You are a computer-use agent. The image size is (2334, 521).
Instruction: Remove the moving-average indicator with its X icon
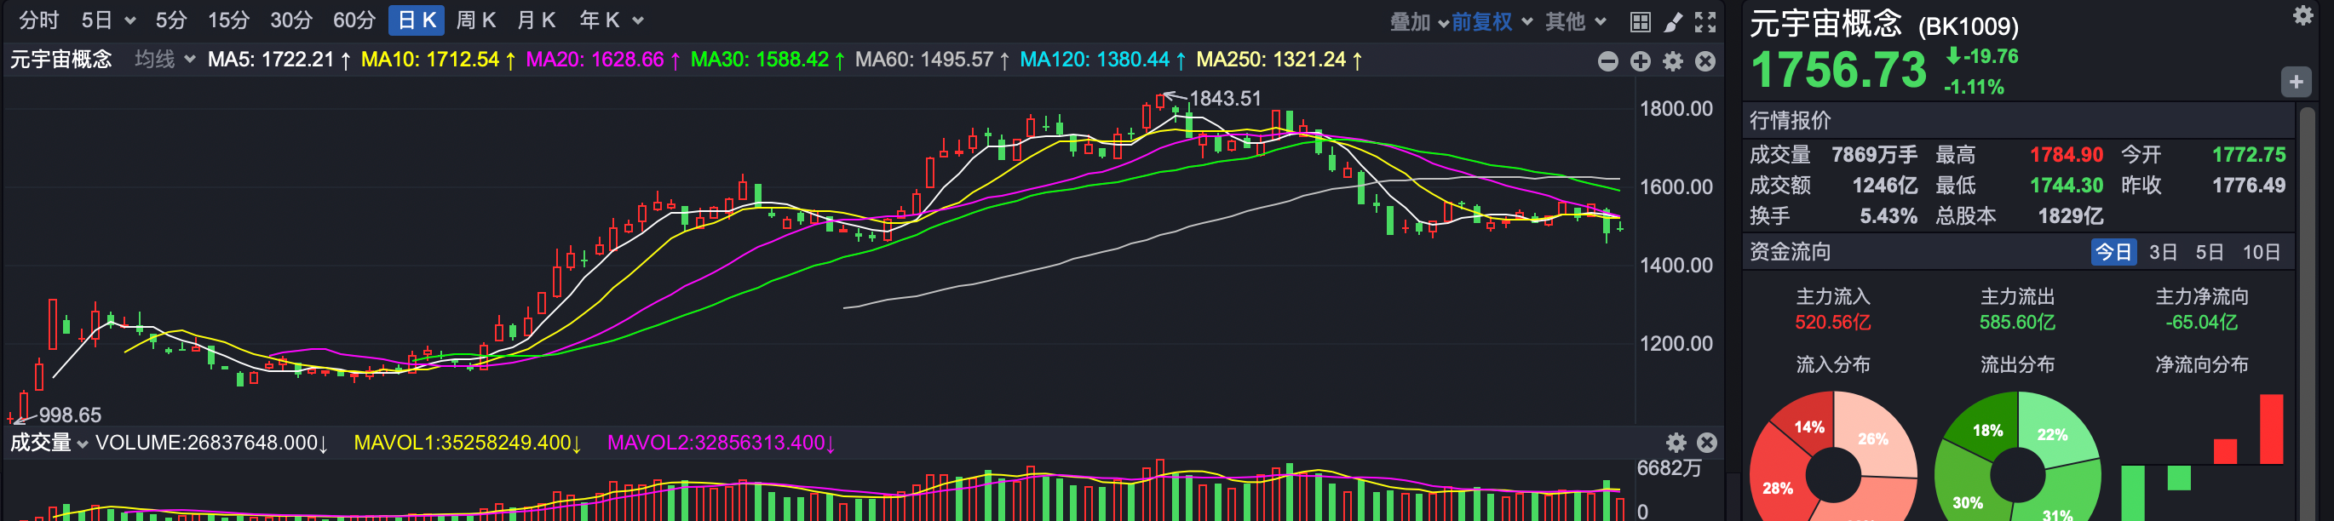point(1705,60)
